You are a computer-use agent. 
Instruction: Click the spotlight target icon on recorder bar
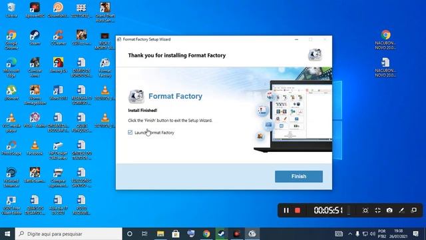click(365, 211)
